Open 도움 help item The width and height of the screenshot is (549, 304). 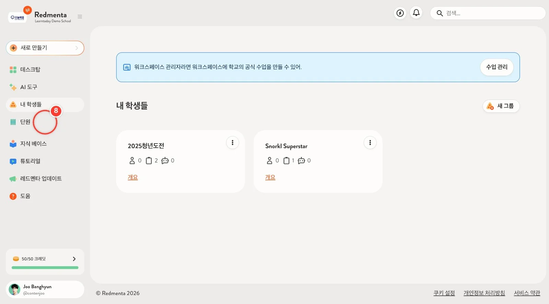(x=45, y=196)
